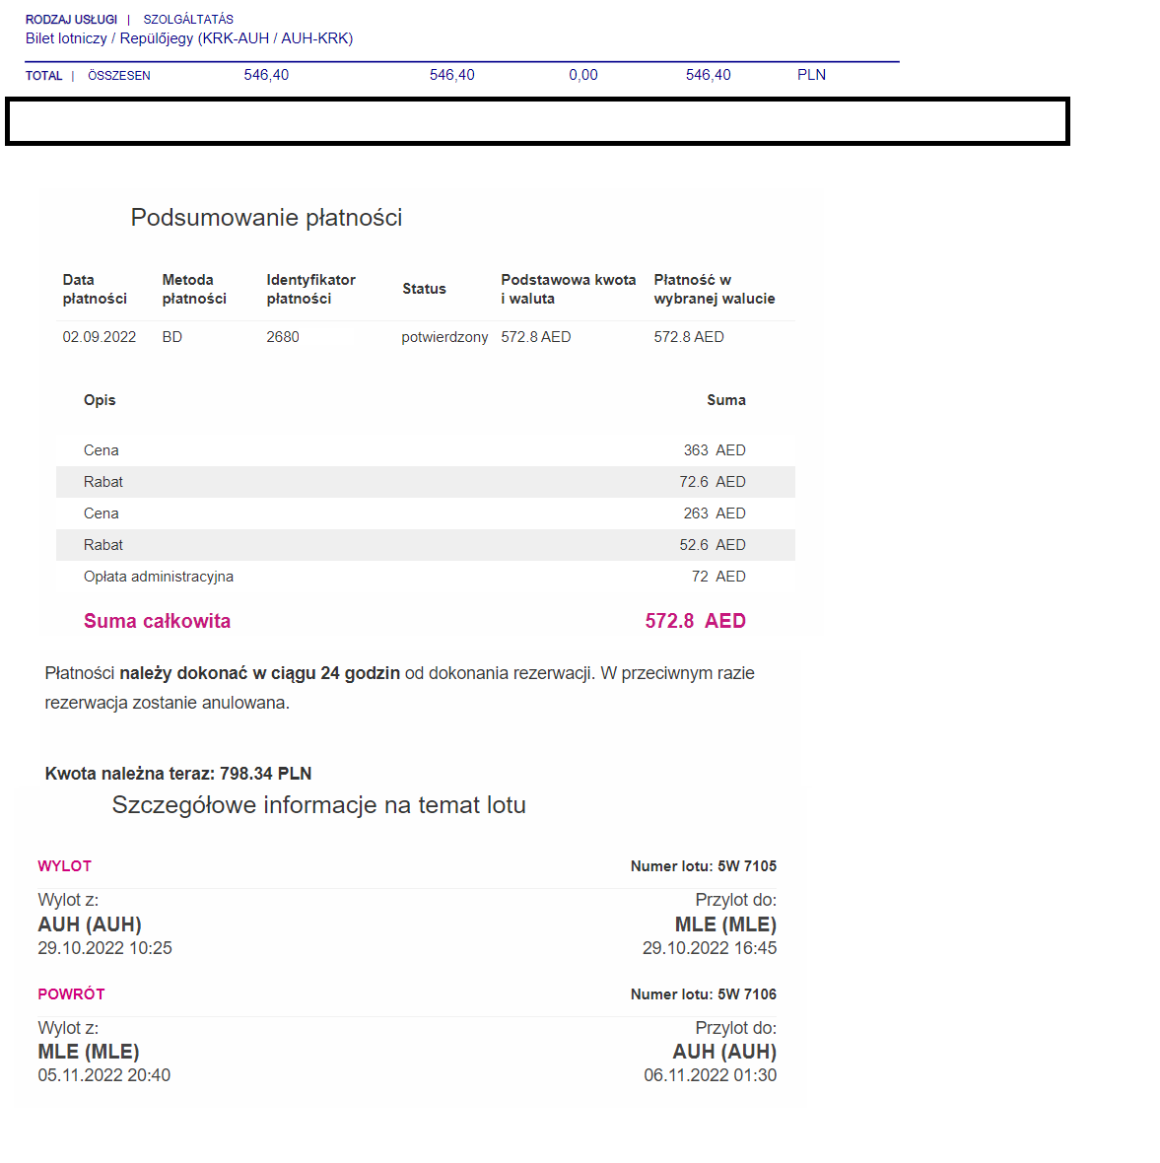Click the PLN currency in TOTAL row
The image size is (1160, 1163).
coord(811,75)
